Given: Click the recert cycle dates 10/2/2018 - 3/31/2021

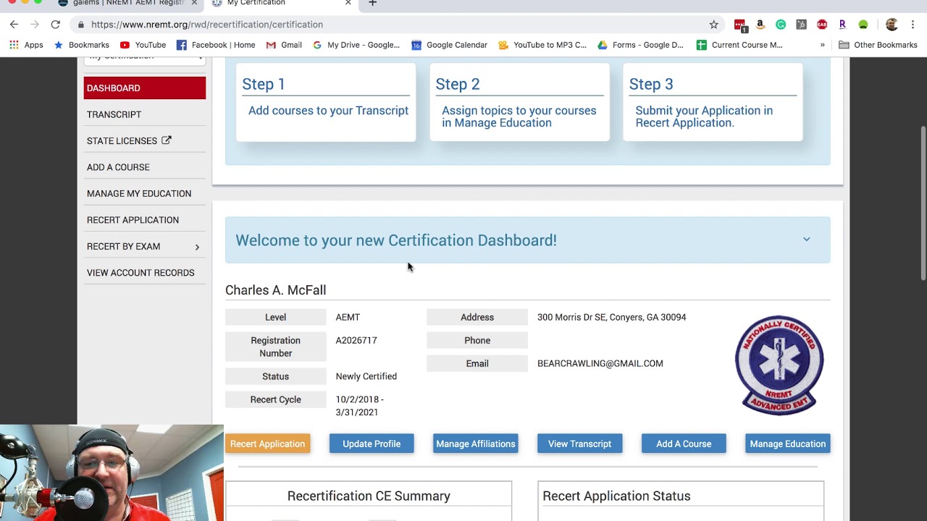Looking at the screenshot, I should (360, 406).
